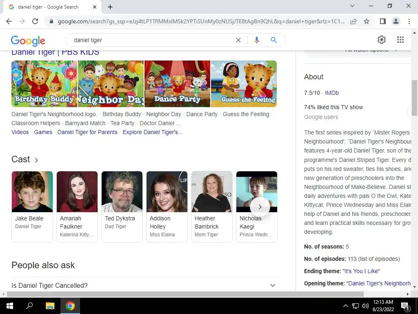The image size is (418, 314).
Task: Click the scroll-right arrow of horizontal scrollbar
Action: click(408, 294)
